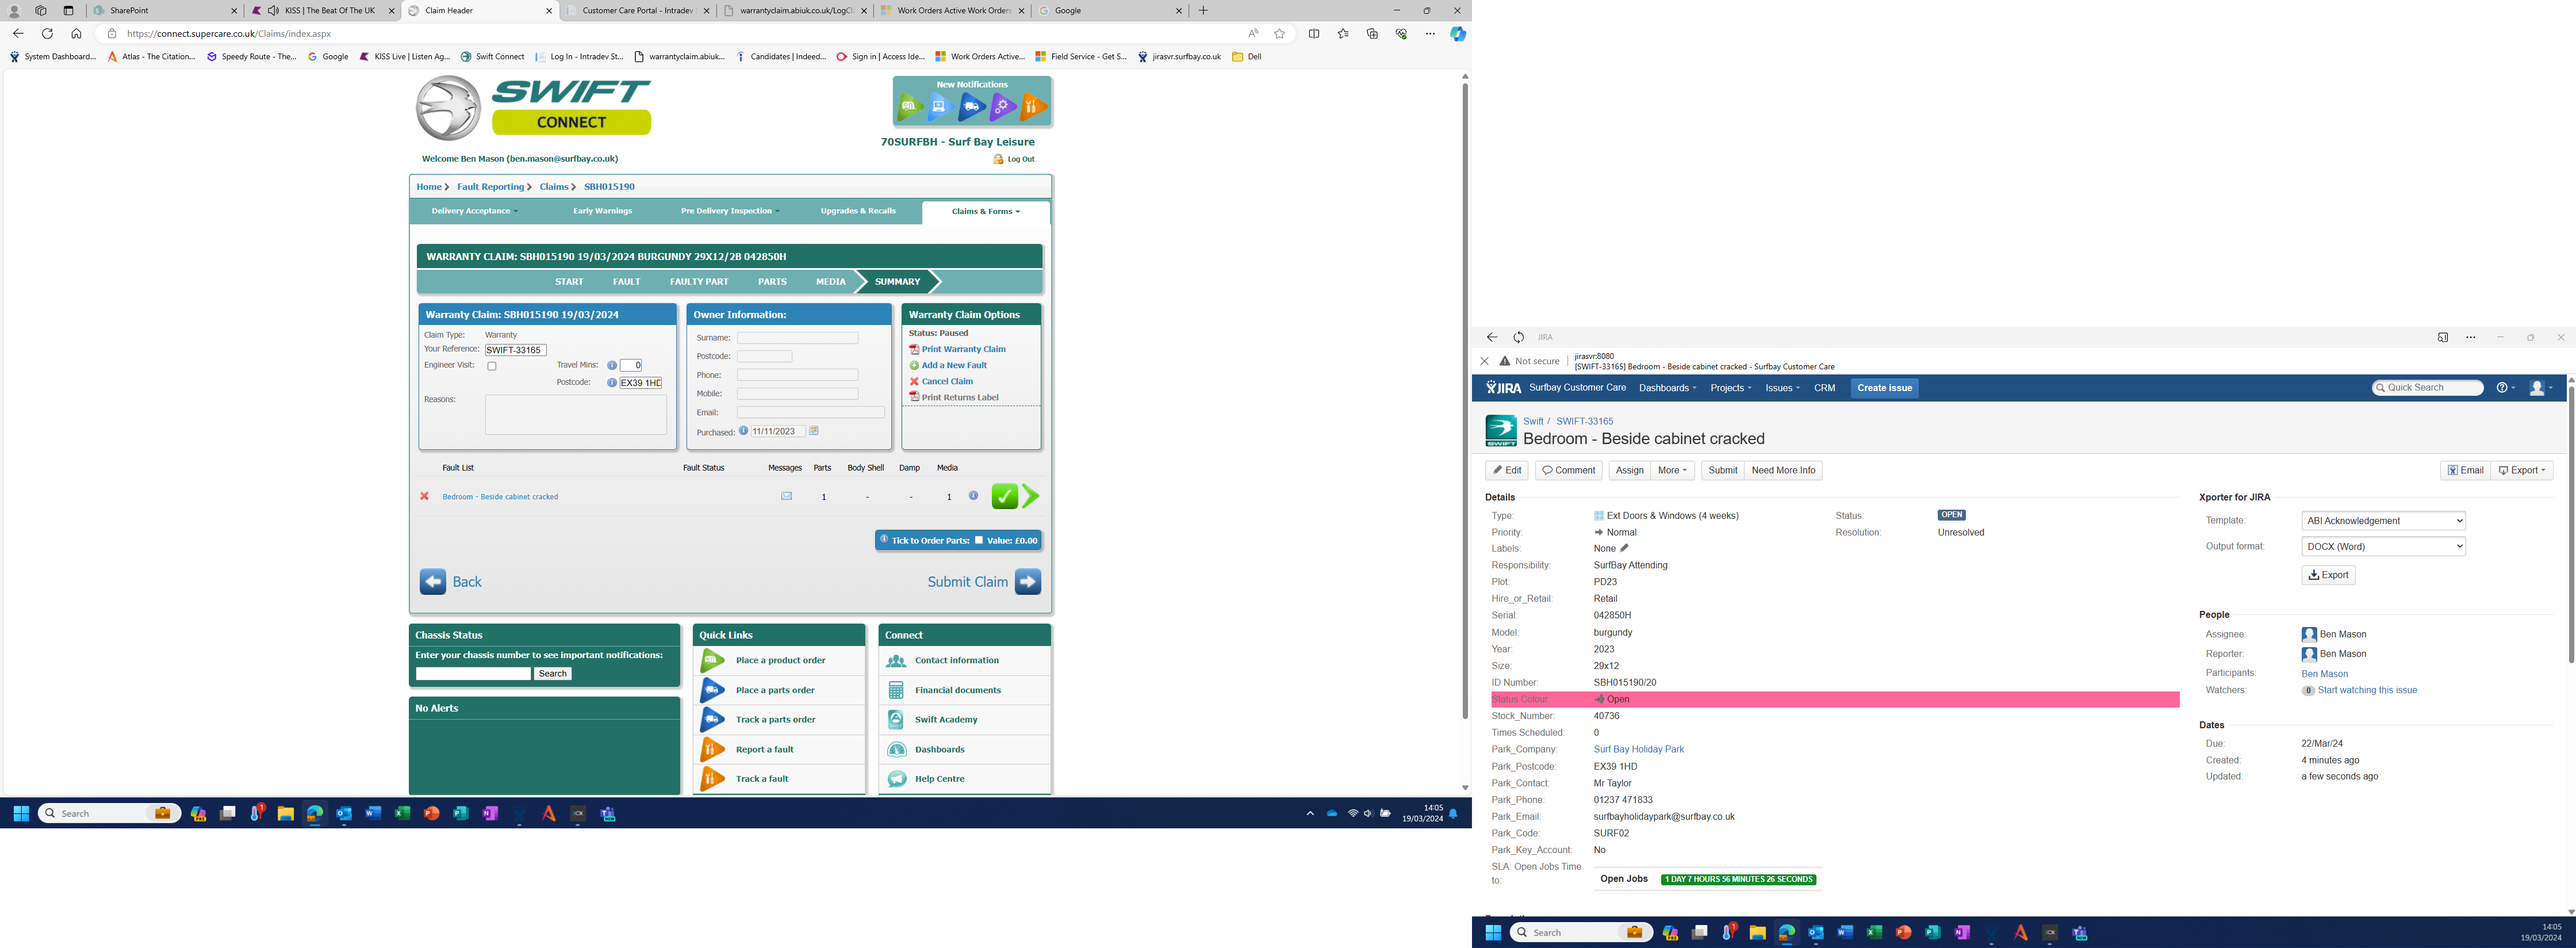The width and height of the screenshot is (2576, 948).
Task: Open the Purchased date calendar picker
Action: (x=814, y=431)
